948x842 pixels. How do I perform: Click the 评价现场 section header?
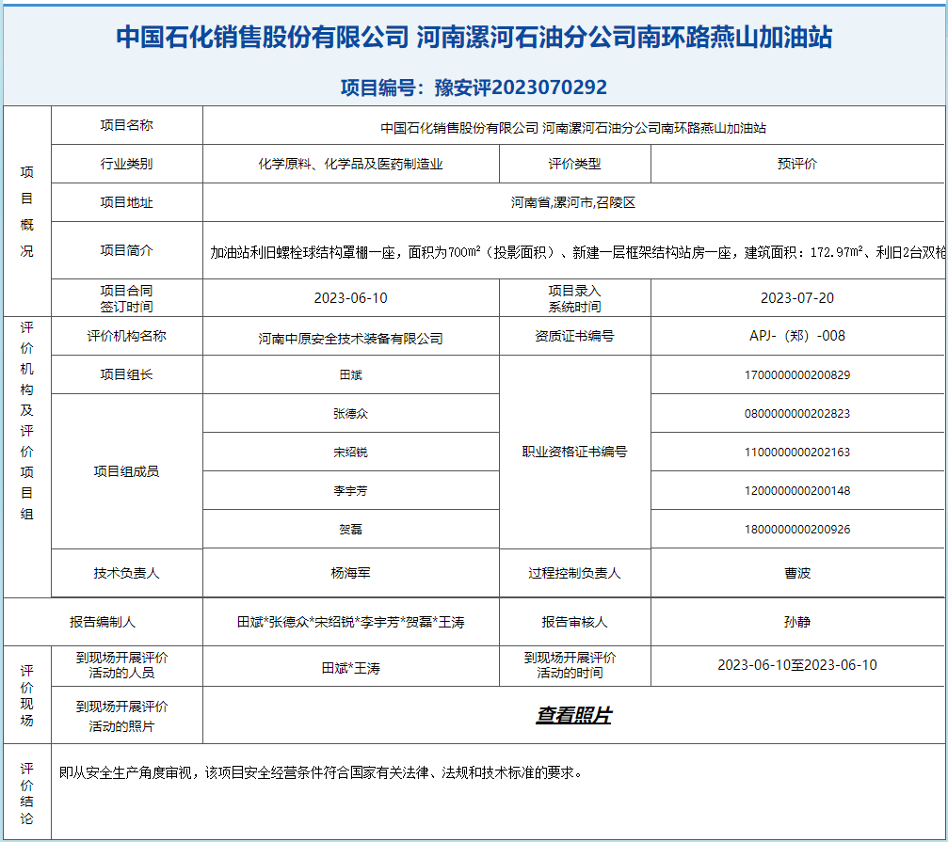pyautogui.click(x=26, y=695)
